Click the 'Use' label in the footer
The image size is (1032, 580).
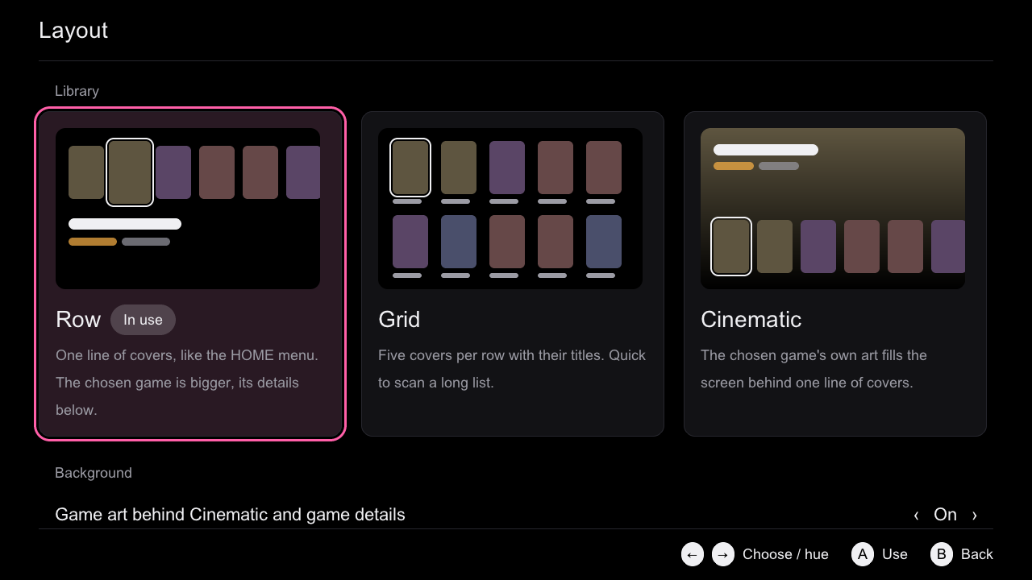click(x=895, y=554)
